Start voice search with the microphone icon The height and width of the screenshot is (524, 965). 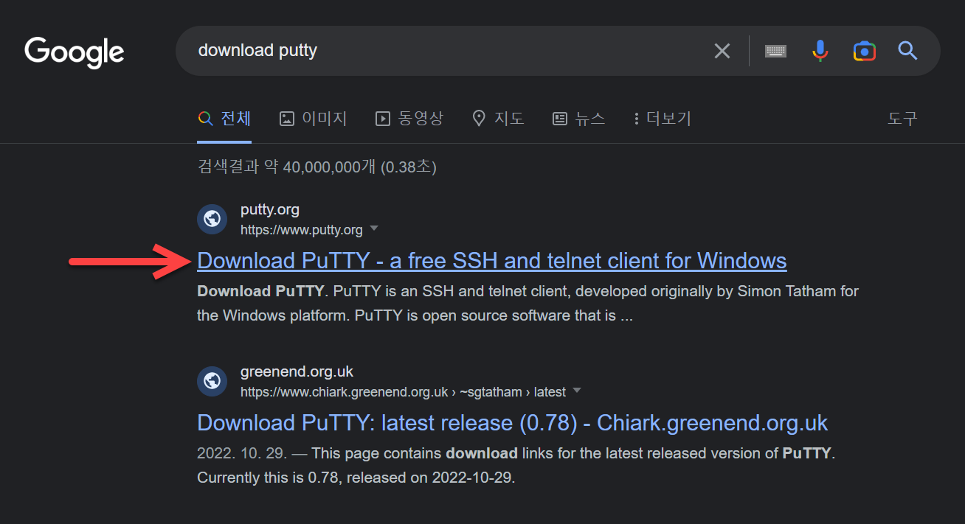tap(820, 51)
